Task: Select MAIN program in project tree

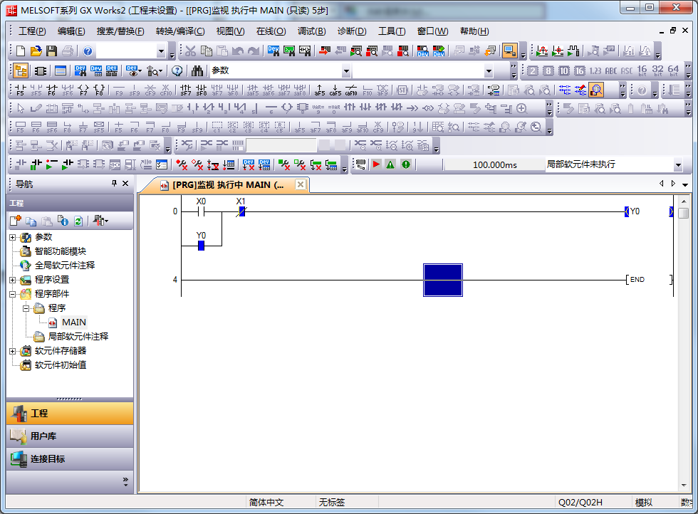Action: (73, 322)
